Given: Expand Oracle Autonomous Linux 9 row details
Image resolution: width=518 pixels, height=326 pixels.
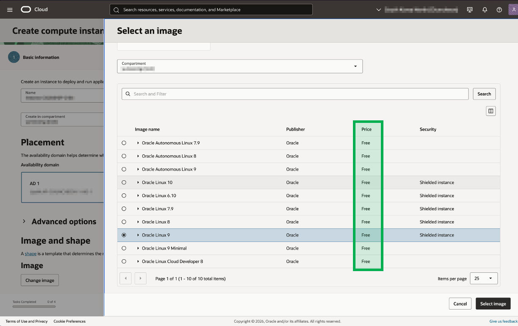Looking at the screenshot, I should tap(138, 169).
